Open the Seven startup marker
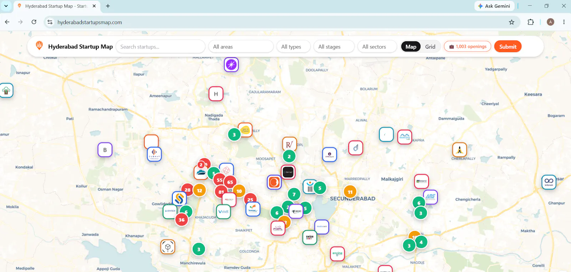The width and height of the screenshot is (571, 272). 296,211
